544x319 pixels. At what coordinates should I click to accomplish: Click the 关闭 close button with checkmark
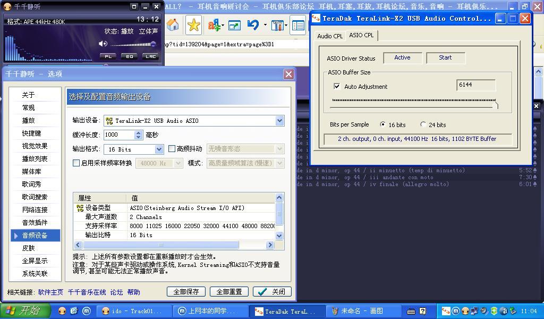click(272, 291)
